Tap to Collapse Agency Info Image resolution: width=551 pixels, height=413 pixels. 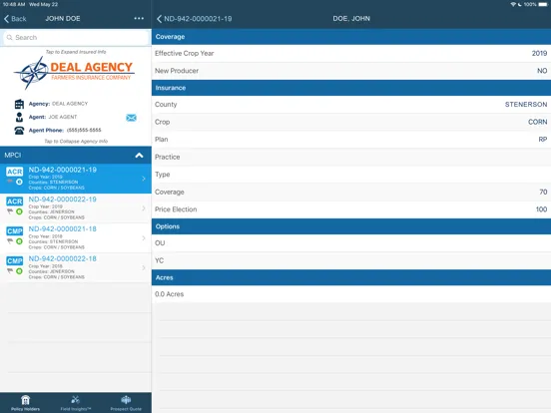(x=76, y=142)
